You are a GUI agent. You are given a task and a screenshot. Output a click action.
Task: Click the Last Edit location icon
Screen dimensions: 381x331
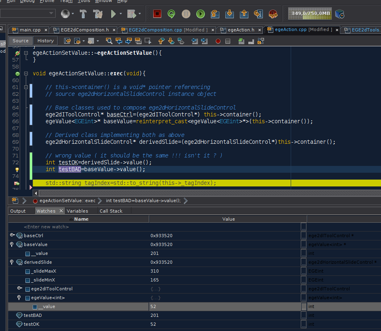[67, 41]
